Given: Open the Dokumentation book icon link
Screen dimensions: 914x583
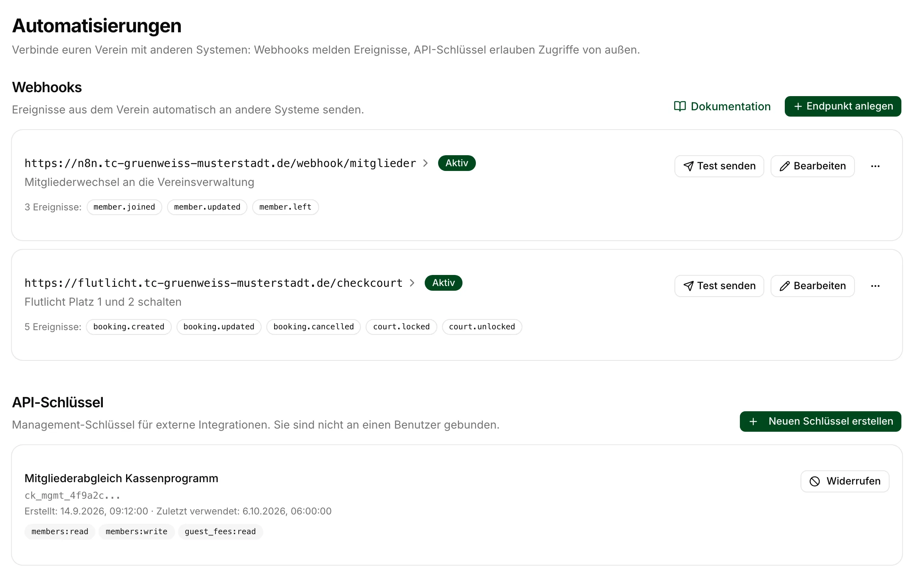Looking at the screenshot, I should [680, 106].
